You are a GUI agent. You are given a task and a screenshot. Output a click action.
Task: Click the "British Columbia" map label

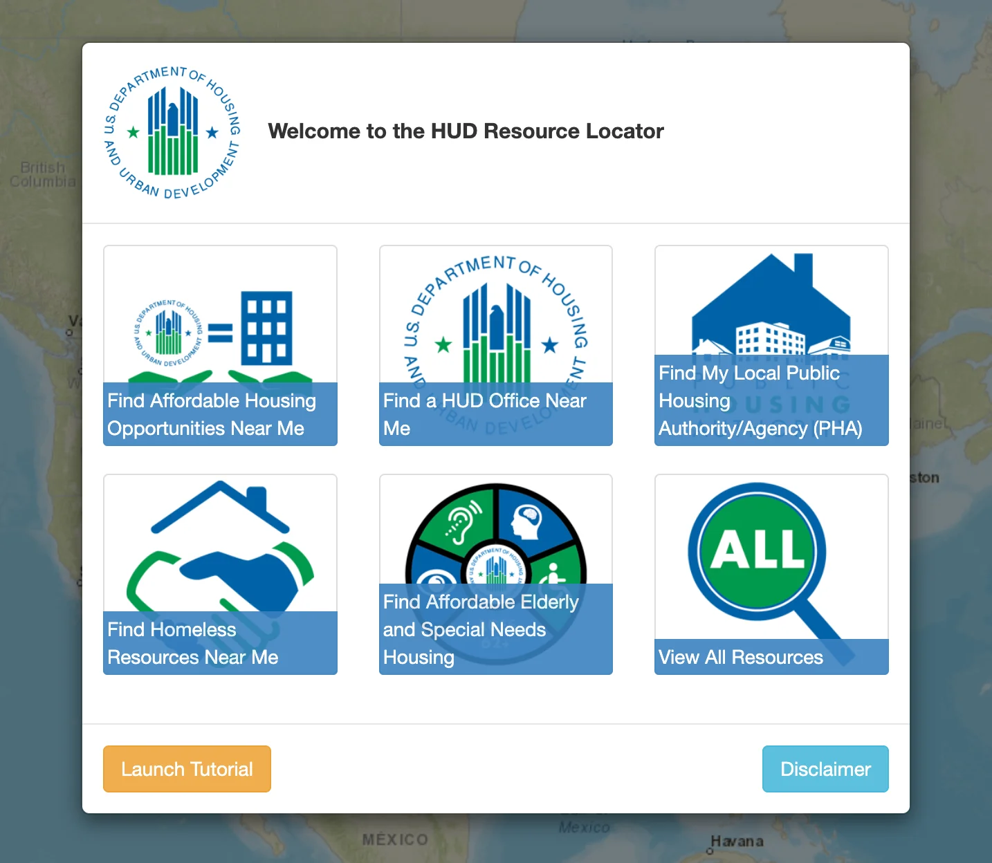point(42,174)
